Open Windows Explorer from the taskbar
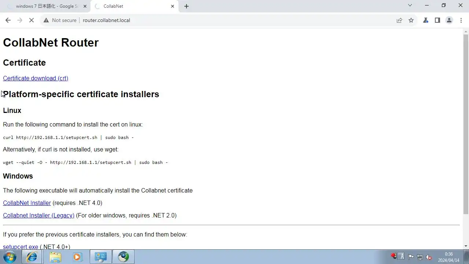 pyautogui.click(x=55, y=257)
